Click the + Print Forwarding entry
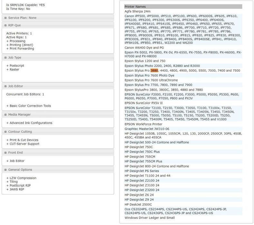The image size is (254, 225). coord(20,49)
